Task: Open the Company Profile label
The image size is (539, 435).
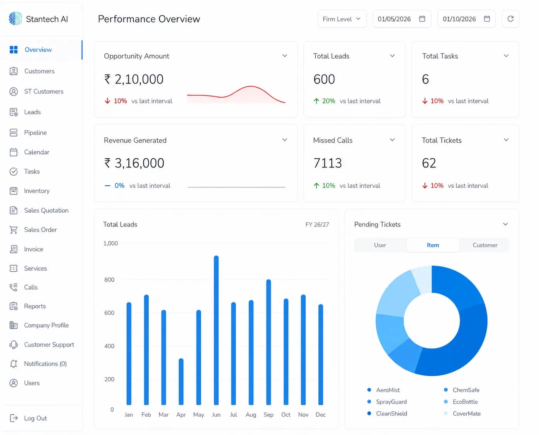Action: coord(46,325)
